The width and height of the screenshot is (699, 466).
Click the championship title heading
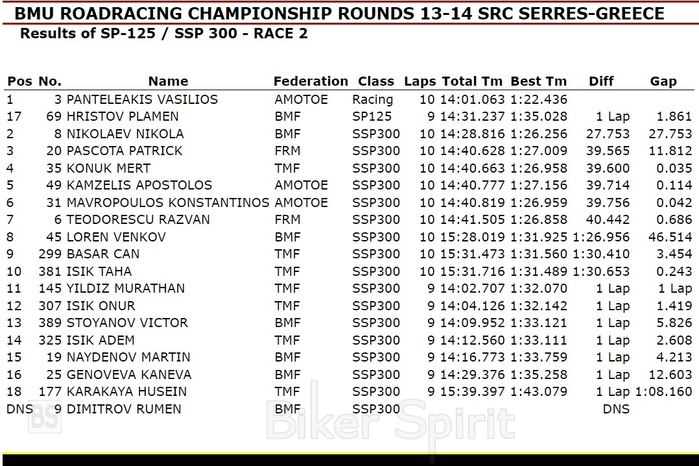[x=339, y=14]
